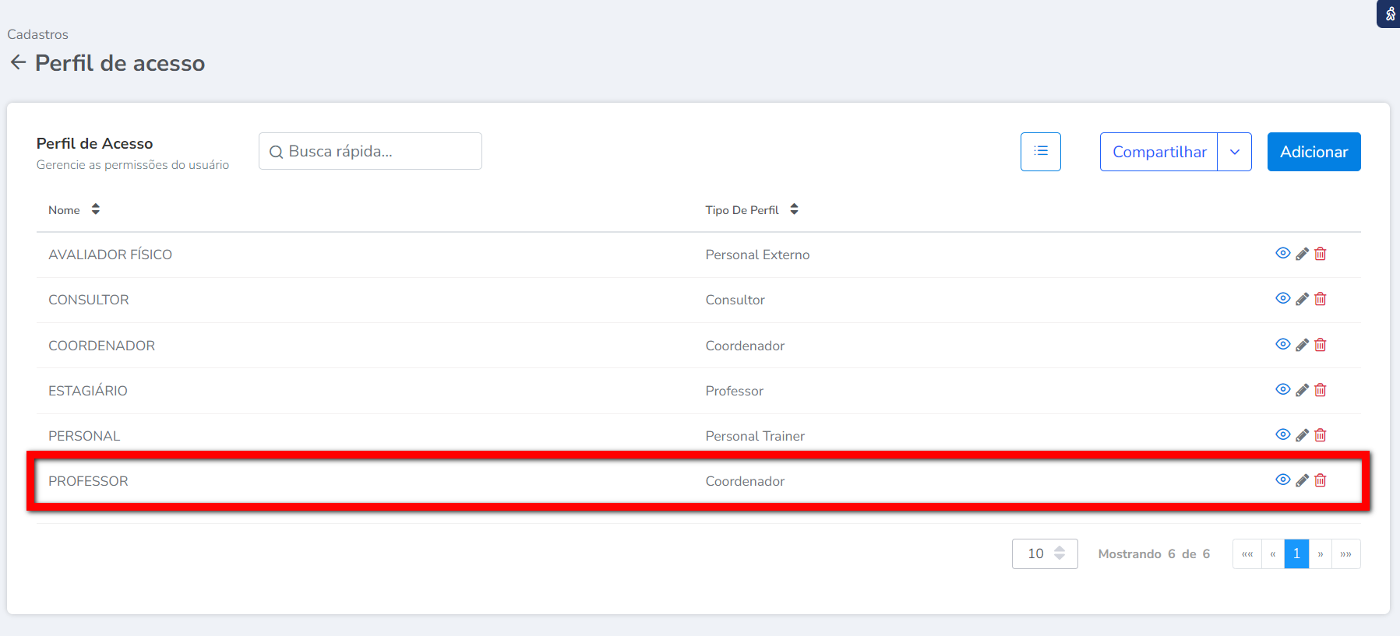Delete the PROFESSOR profile

(x=1321, y=480)
